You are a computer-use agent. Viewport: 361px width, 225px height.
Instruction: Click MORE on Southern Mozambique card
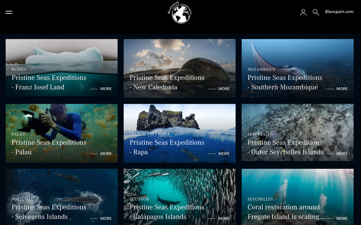pos(342,89)
